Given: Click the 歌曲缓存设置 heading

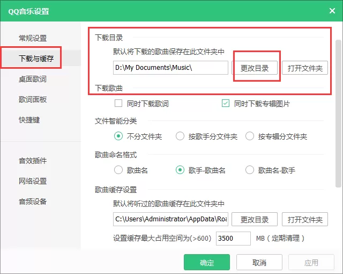Looking at the screenshot, I should coord(116,190).
